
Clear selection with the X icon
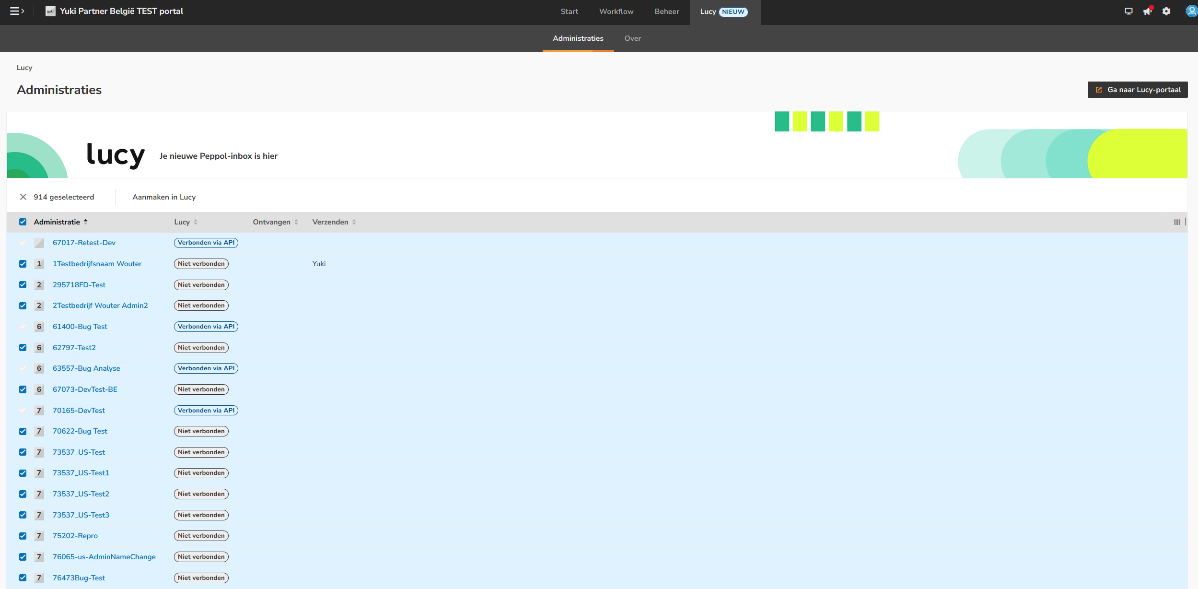[x=23, y=197]
